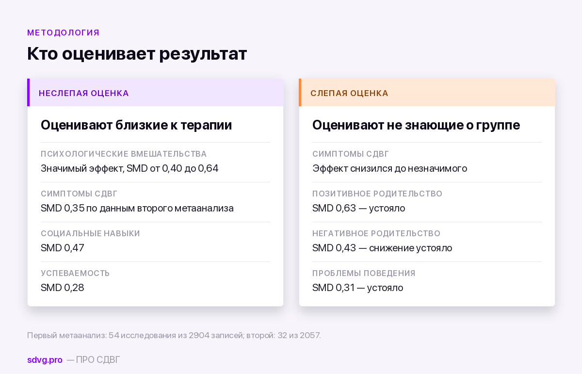Click the value 'SMD 0,47'
This screenshot has width=582, height=374.
(x=63, y=248)
